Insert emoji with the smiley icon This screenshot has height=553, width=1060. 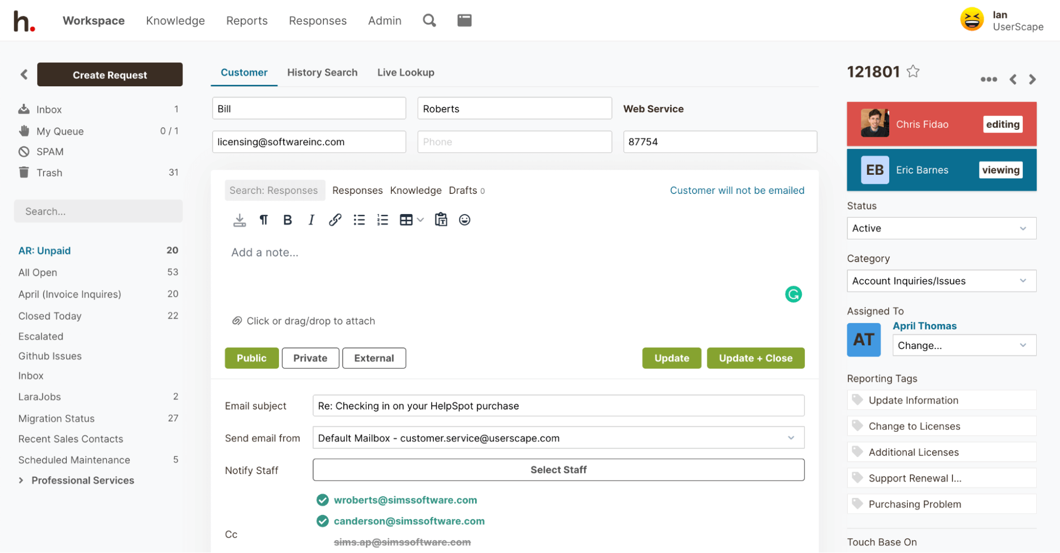(465, 220)
